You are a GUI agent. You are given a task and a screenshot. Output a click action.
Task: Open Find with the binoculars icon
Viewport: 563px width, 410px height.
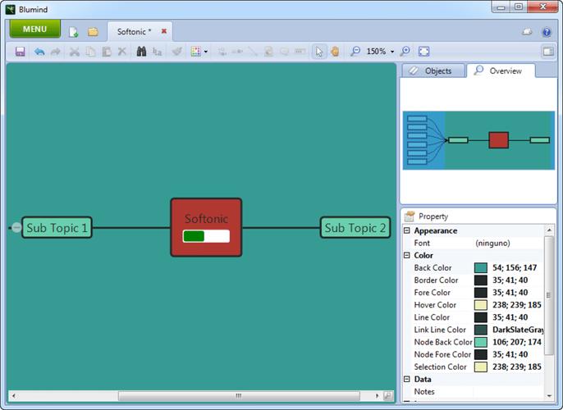point(141,52)
